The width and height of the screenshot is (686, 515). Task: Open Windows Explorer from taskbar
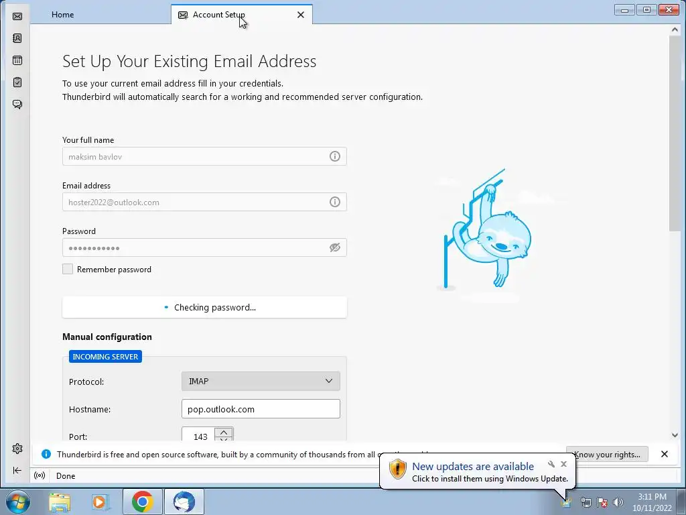[x=60, y=502]
